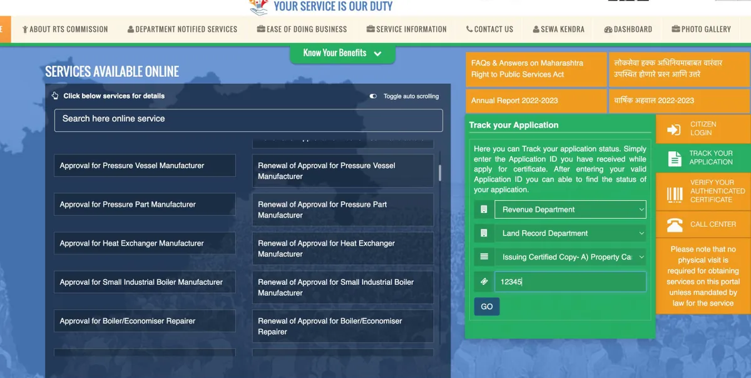This screenshot has width=751, height=378.
Task: Click the Track Your Application document icon
Action: (x=675, y=158)
